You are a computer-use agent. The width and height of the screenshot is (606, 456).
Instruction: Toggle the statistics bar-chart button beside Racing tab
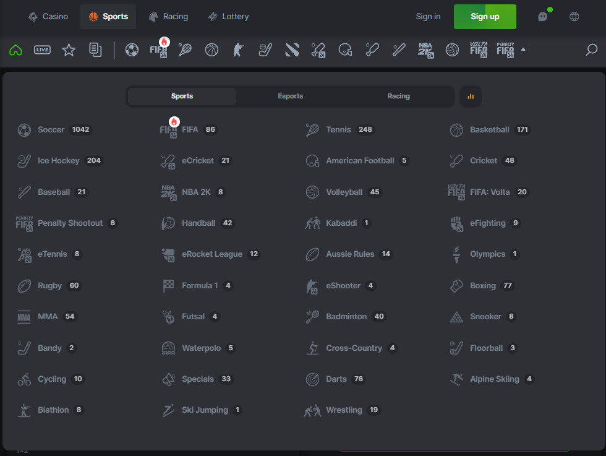point(470,97)
